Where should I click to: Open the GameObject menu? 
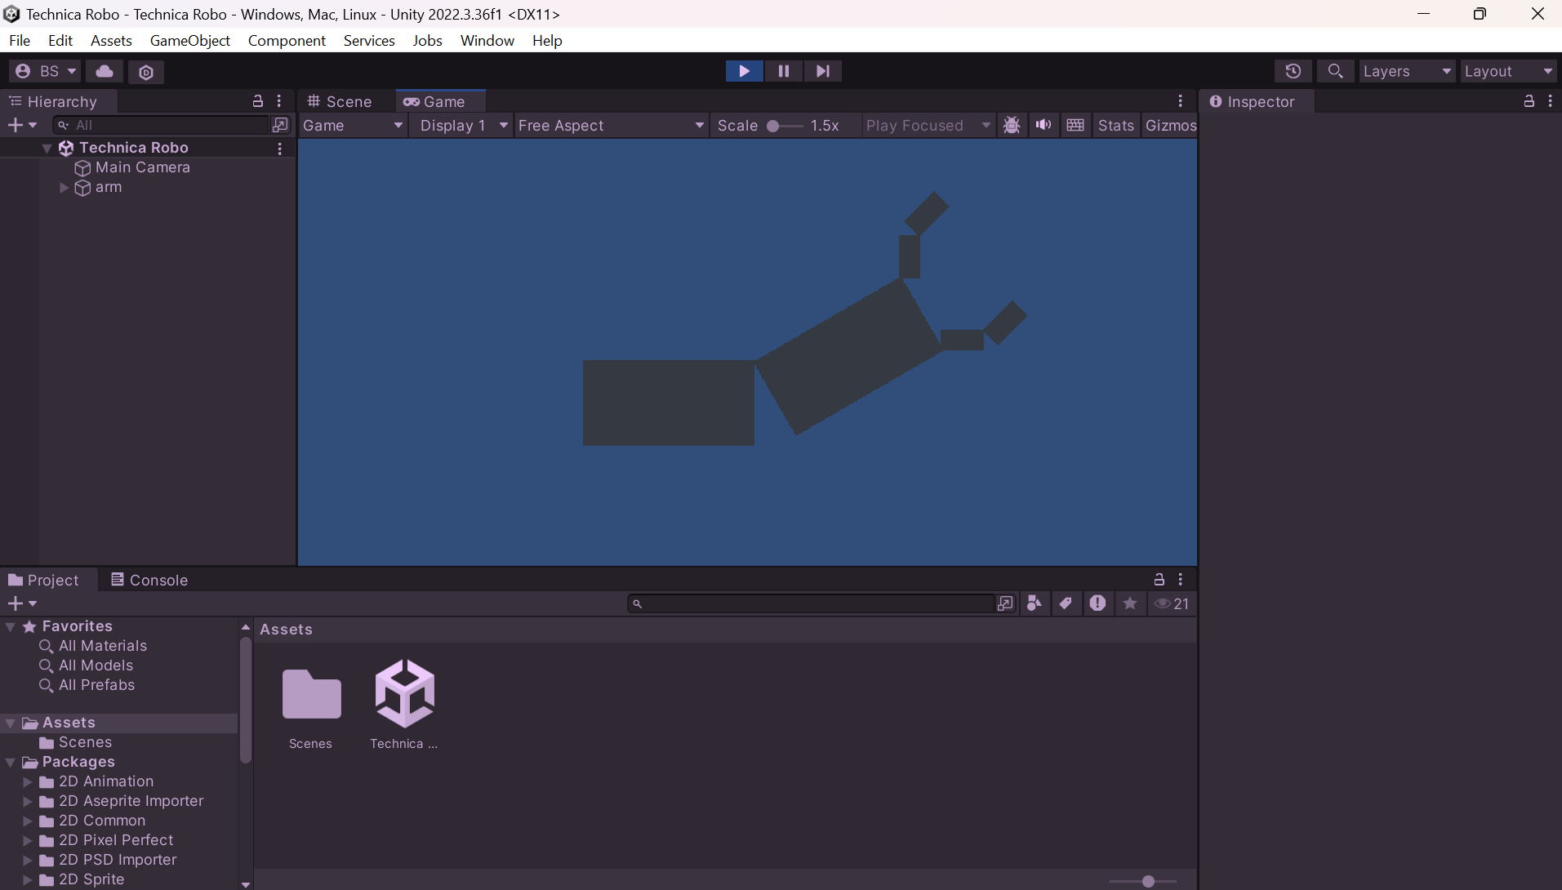[190, 40]
